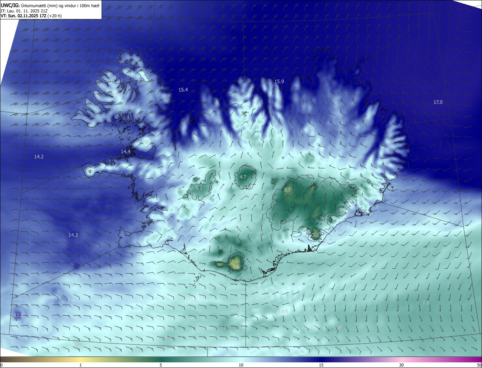Click the 3.3 value on the map
This screenshot has height=368, width=482.
[315, 235]
